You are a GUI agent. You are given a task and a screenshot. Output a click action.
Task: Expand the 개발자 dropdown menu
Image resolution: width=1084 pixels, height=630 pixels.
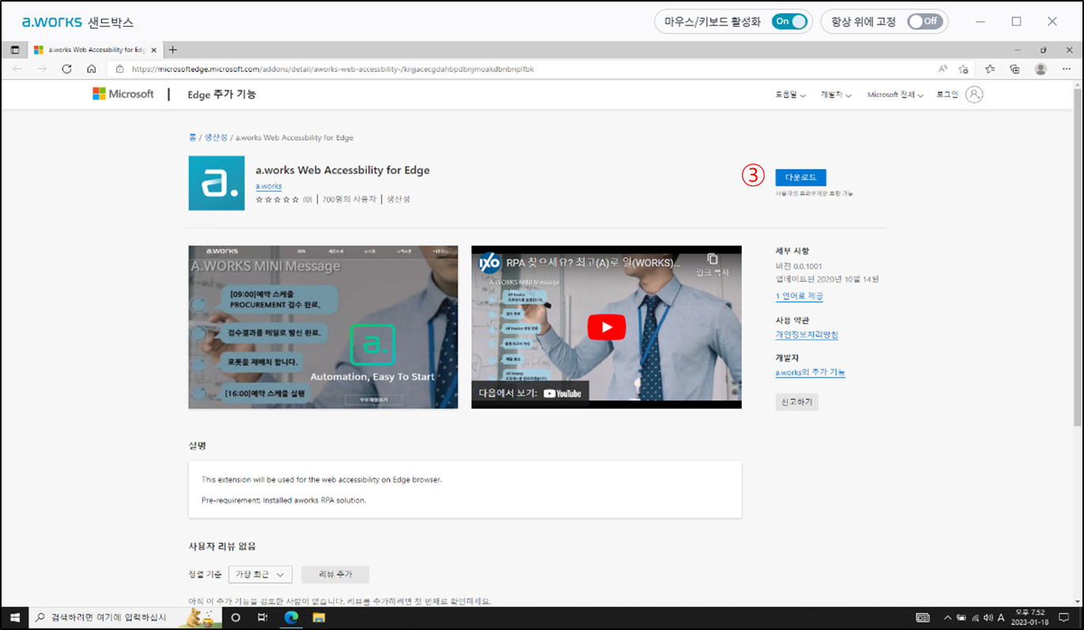(x=836, y=95)
